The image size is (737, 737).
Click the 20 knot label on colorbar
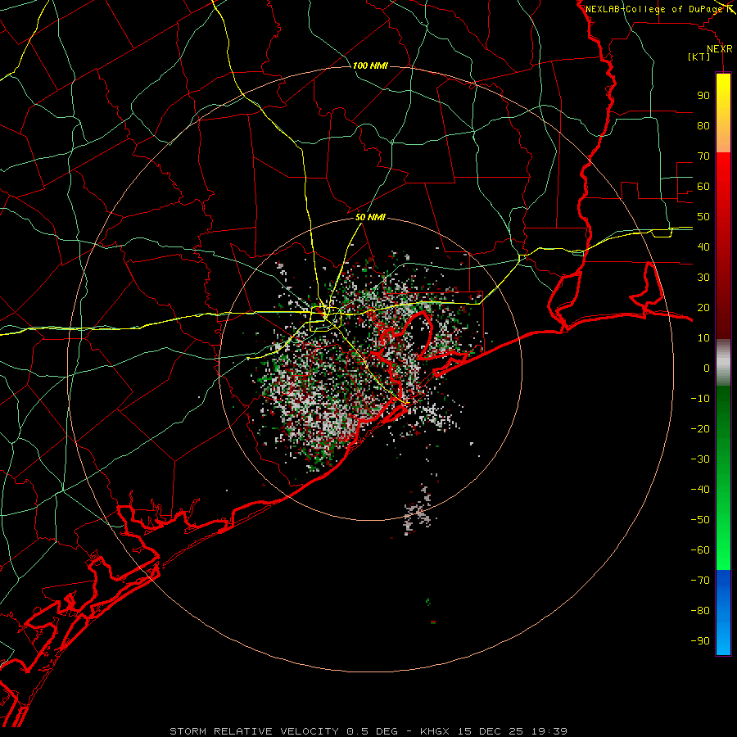[703, 307]
